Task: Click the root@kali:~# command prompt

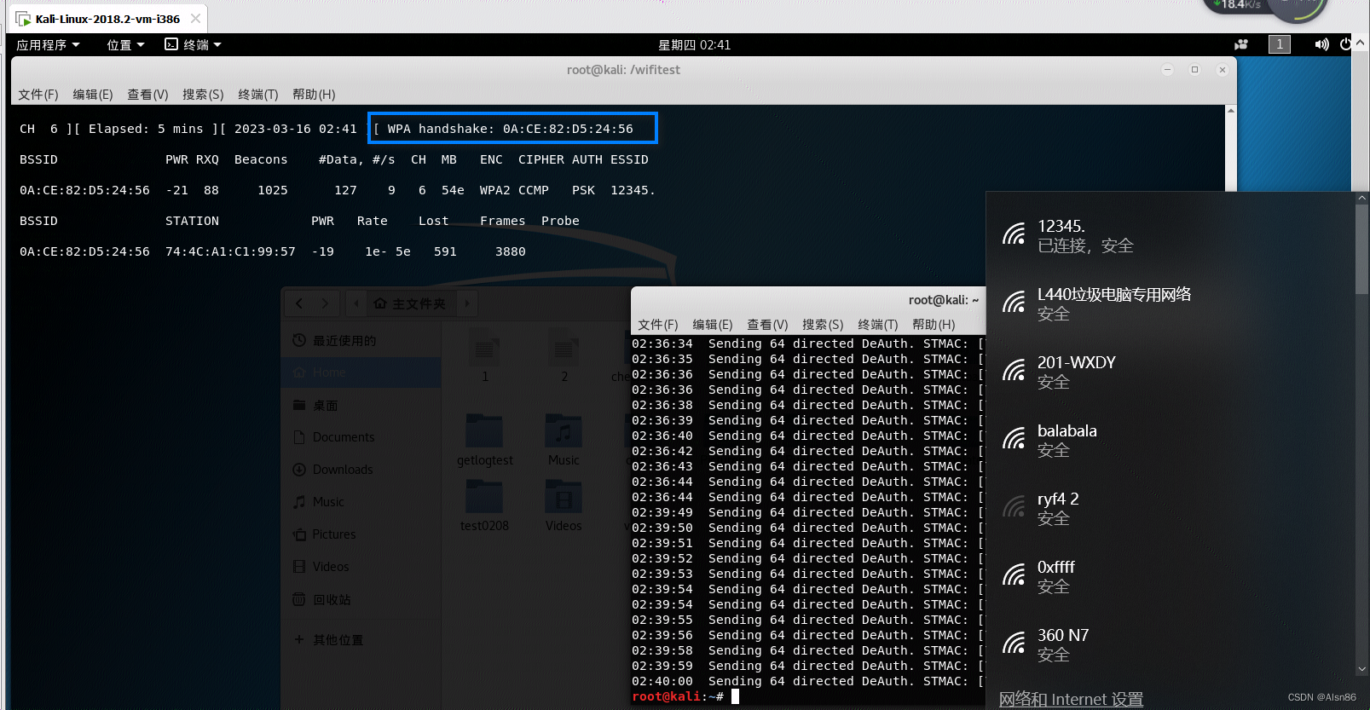Action: [x=678, y=696]
